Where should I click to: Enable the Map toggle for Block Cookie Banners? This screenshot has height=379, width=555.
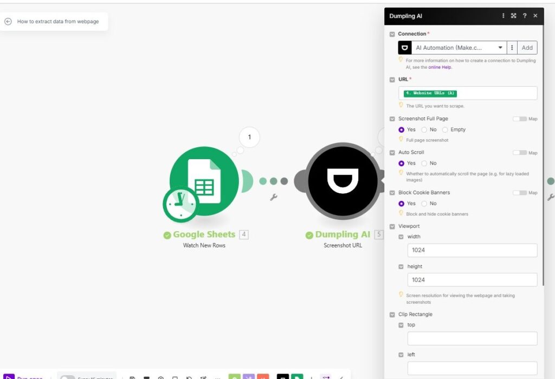pos(520,193)
